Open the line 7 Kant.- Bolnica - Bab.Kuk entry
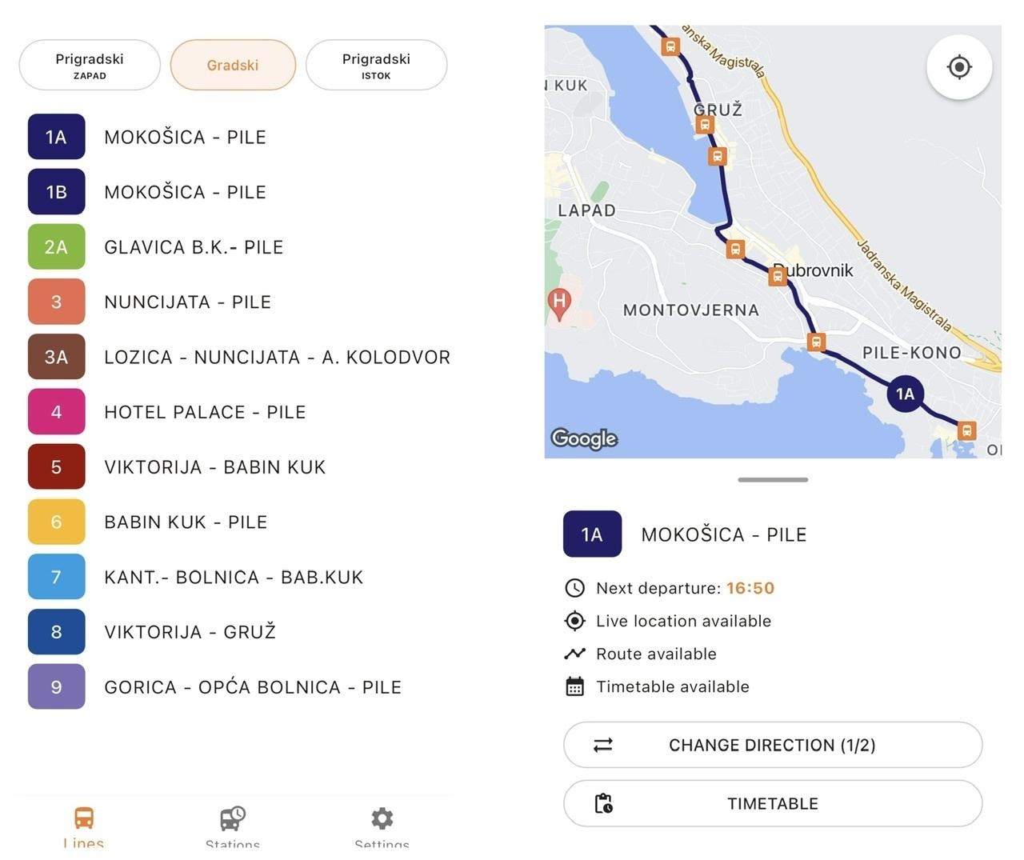The height and width of the screenshot is (860, 1024). click(x=234, y=577)
